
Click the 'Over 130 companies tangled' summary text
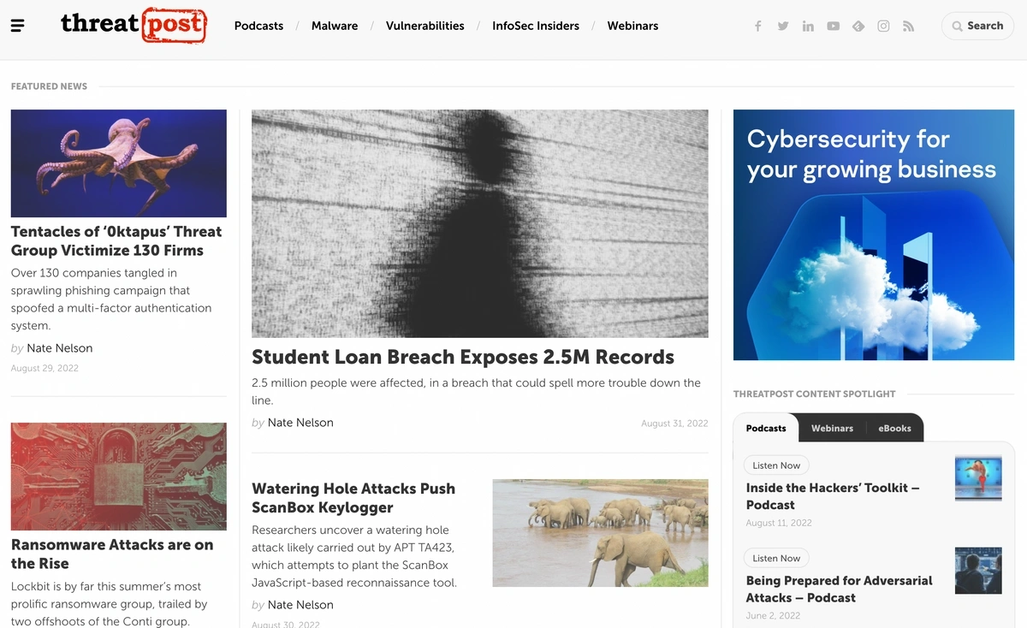click(111, 299)
